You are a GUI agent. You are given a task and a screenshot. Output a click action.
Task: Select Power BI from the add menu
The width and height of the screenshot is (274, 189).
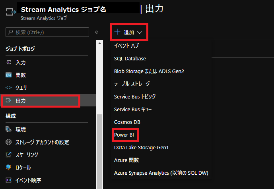point(124,135)
